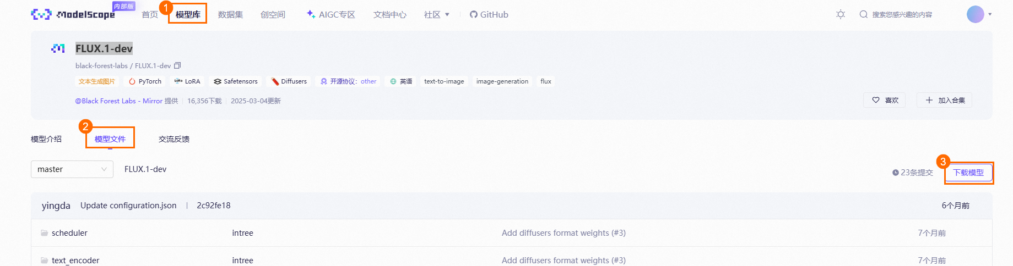Click the 喜欢 like button
1013x266 pixels.
pos(885,100)
